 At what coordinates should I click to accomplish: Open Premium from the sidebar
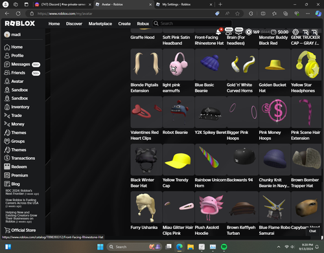click(16, 175)
